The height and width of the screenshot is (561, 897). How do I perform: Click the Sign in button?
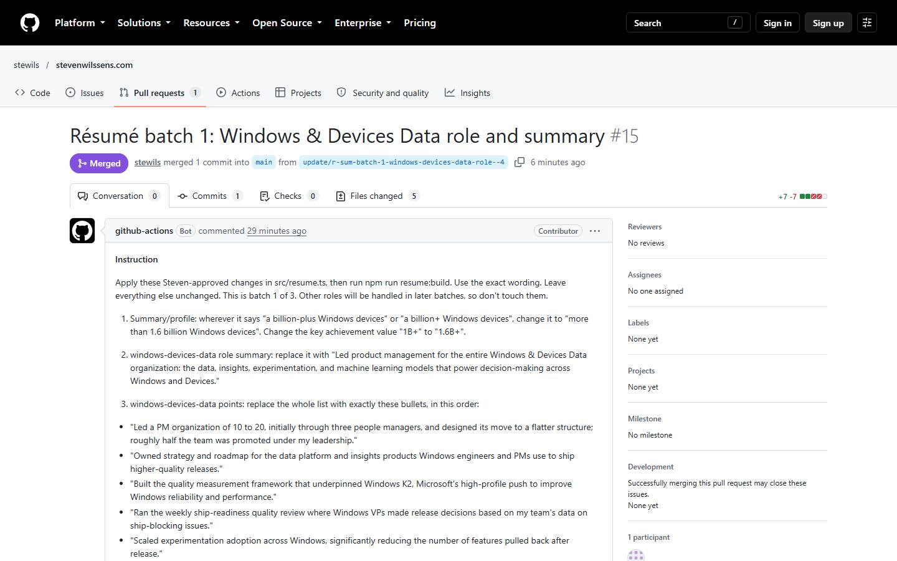pyautogui.click(x=777, y=23)
